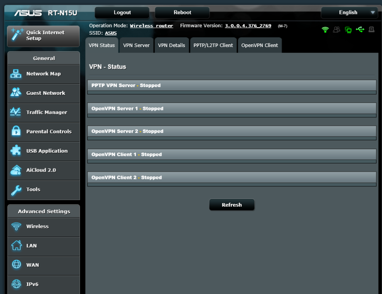
Task: Click the printer status icon at top right
Action: tap(372, 30)
